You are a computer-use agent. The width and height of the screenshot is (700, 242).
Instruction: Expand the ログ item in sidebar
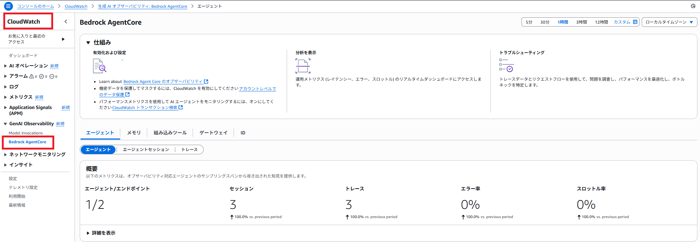14,87
